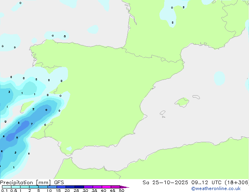Viewport: 249px width, 192px height.
Task: Open the weatheronline.co.uk link
Action: pyautogui.click(x=216, y=188)
